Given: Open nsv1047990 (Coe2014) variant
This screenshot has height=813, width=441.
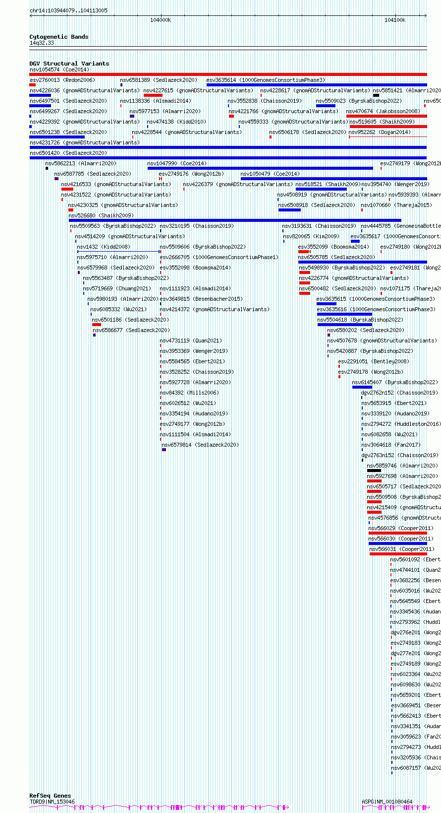Looking at the screenshot, I should (x=177, y=163).
